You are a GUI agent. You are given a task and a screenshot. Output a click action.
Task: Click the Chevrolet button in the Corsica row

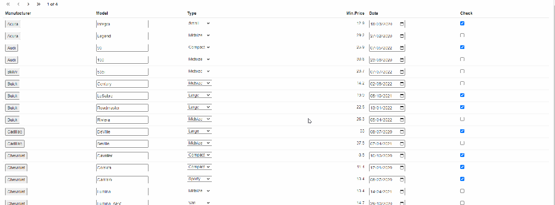pyautogui.click(x=16, y=168)
